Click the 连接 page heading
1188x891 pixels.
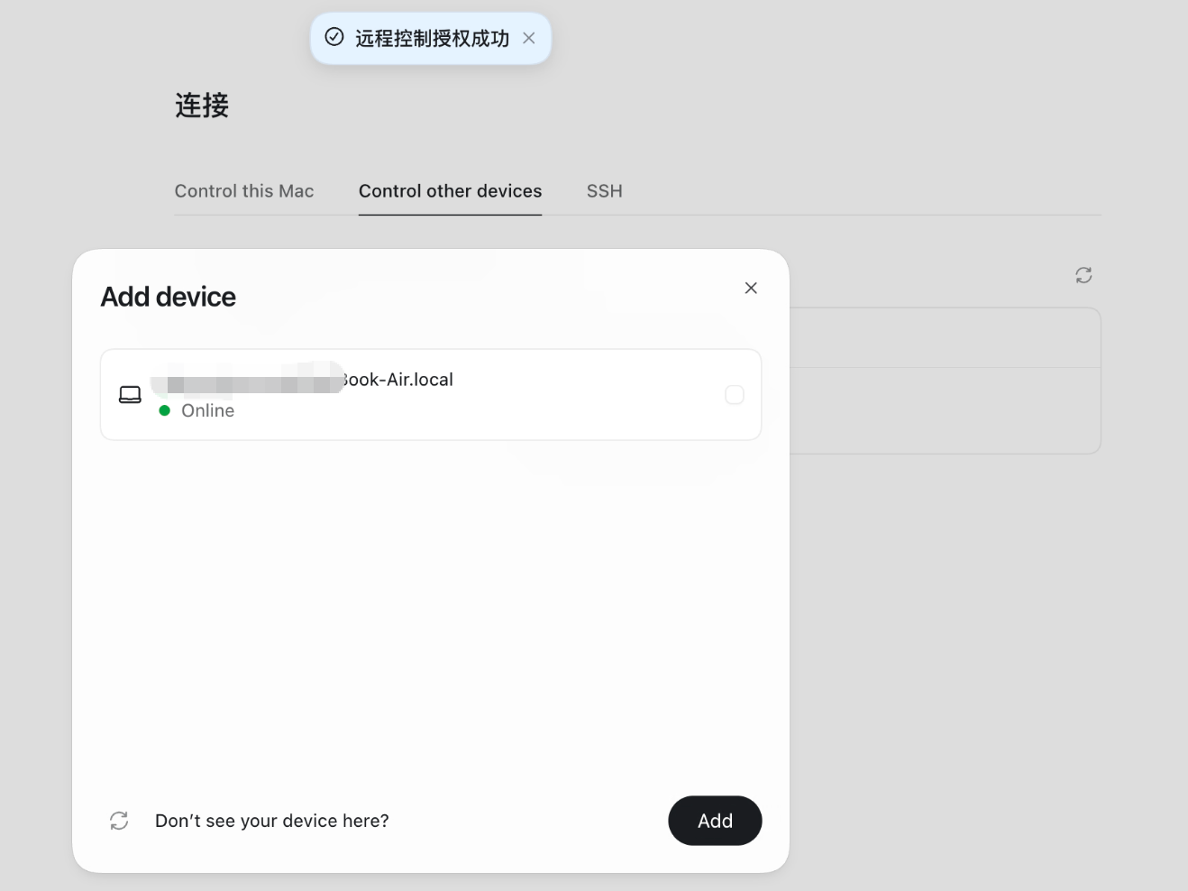(202, 106)
